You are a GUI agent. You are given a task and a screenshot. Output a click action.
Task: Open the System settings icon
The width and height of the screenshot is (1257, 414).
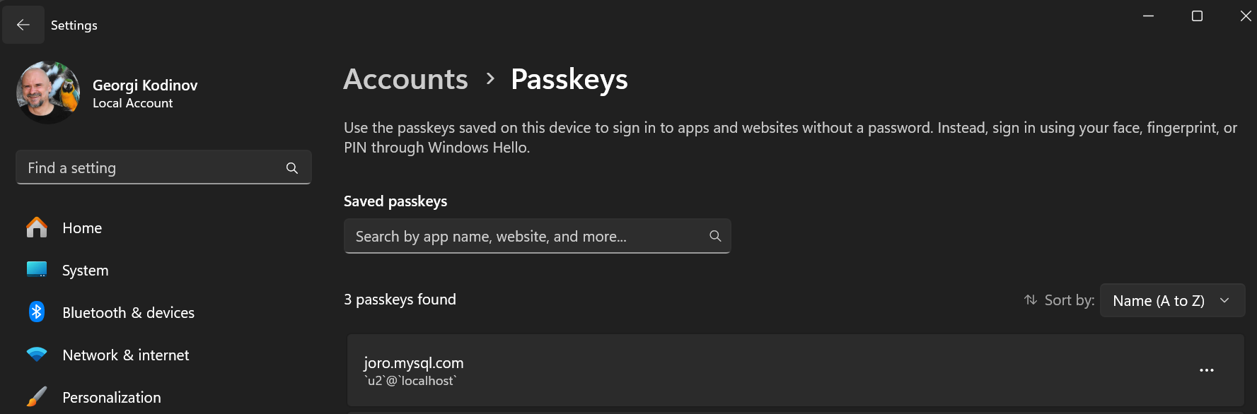coord(36,270)
